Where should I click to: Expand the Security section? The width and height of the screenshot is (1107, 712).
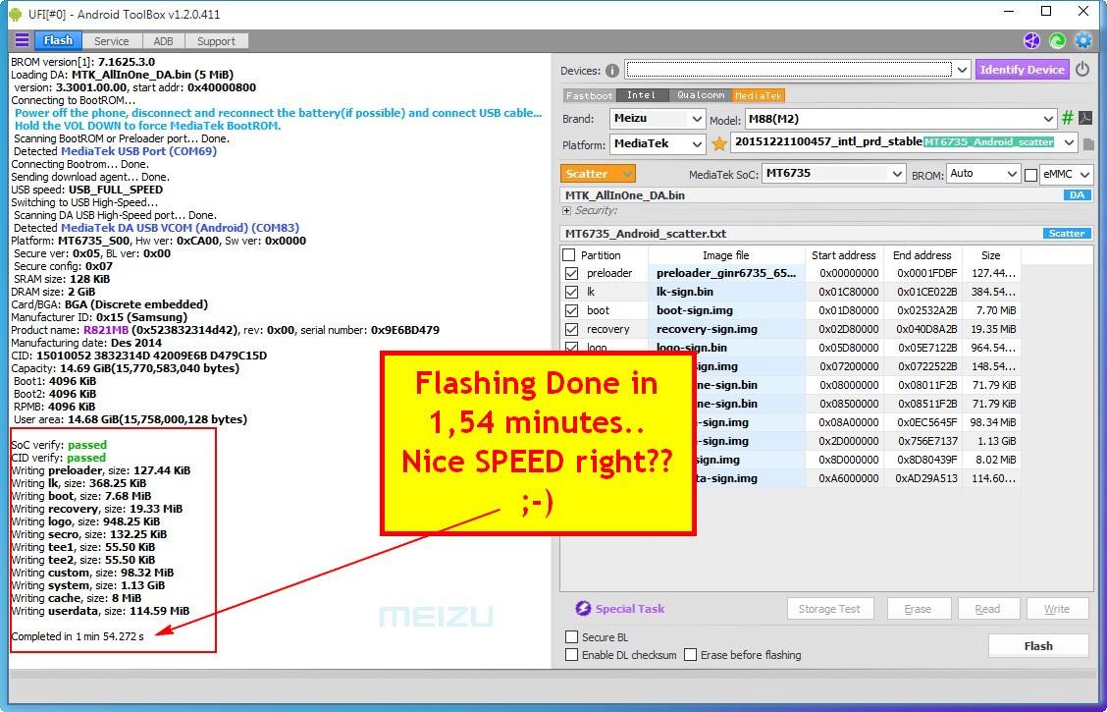point(566,210)
